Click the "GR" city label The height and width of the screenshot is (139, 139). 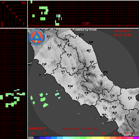[x=44, y=64]
